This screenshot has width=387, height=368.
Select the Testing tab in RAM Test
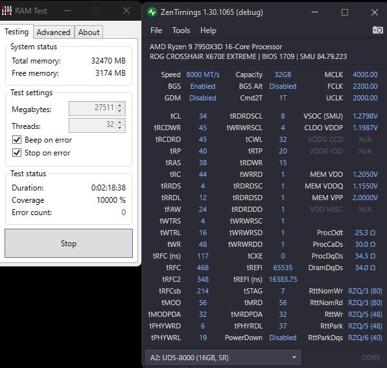[x=17, y=32]
